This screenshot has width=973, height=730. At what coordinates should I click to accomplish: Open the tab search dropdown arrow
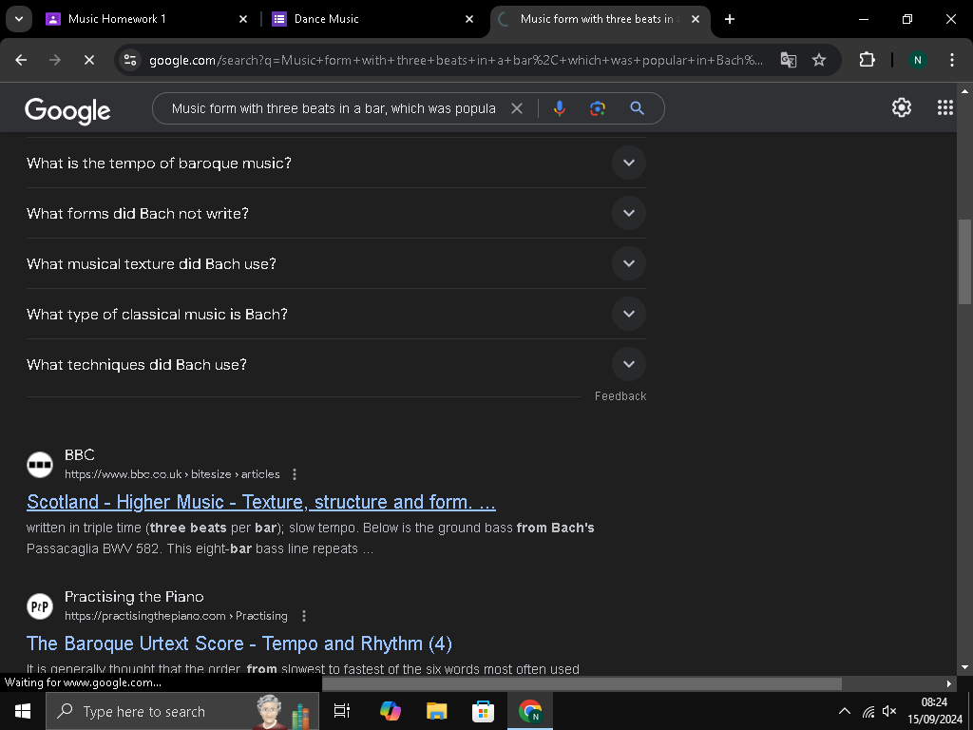[19, 19]
